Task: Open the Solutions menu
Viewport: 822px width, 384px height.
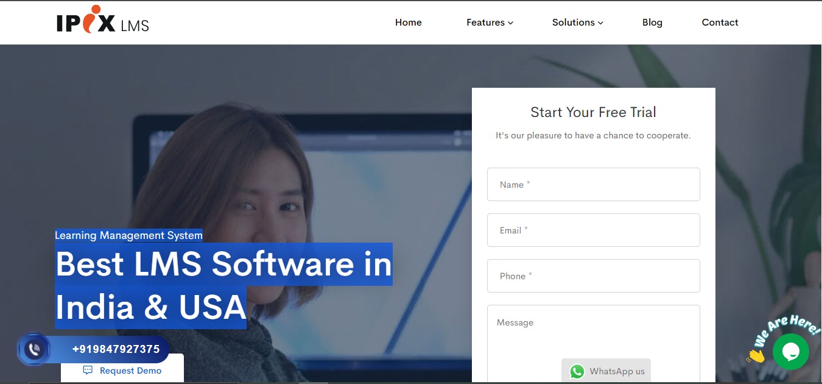Action: point(578,23)
